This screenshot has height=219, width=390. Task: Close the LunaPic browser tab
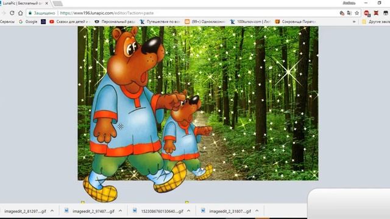46,4
